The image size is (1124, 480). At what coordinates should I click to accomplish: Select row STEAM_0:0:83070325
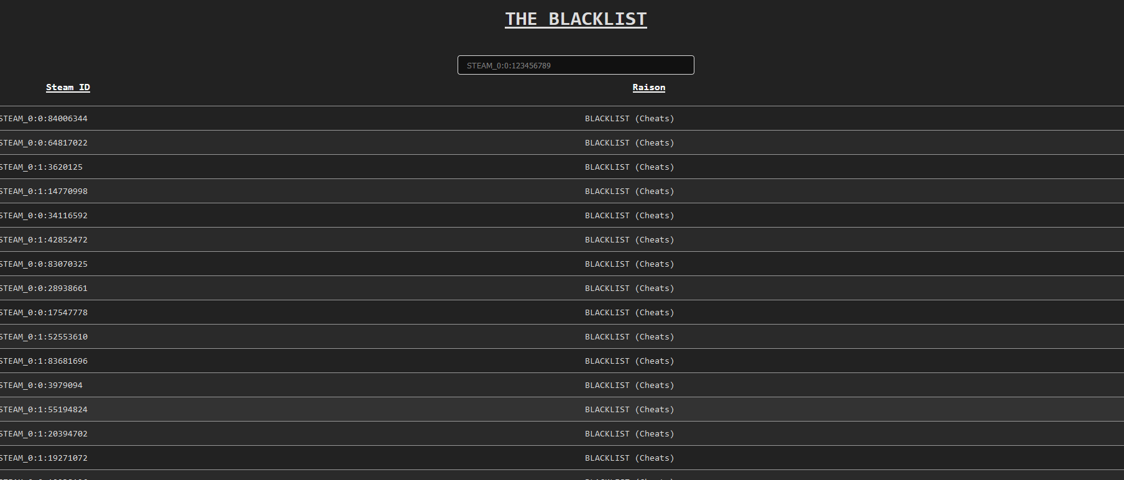pos(562,264)
